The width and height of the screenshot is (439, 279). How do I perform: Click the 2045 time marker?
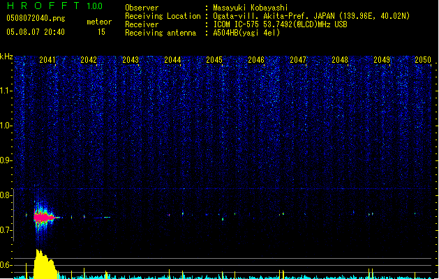click(214, 59)
